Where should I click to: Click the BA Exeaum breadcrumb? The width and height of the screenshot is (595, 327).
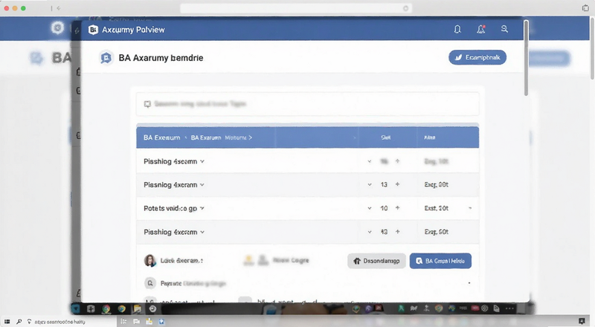[161, 137]
